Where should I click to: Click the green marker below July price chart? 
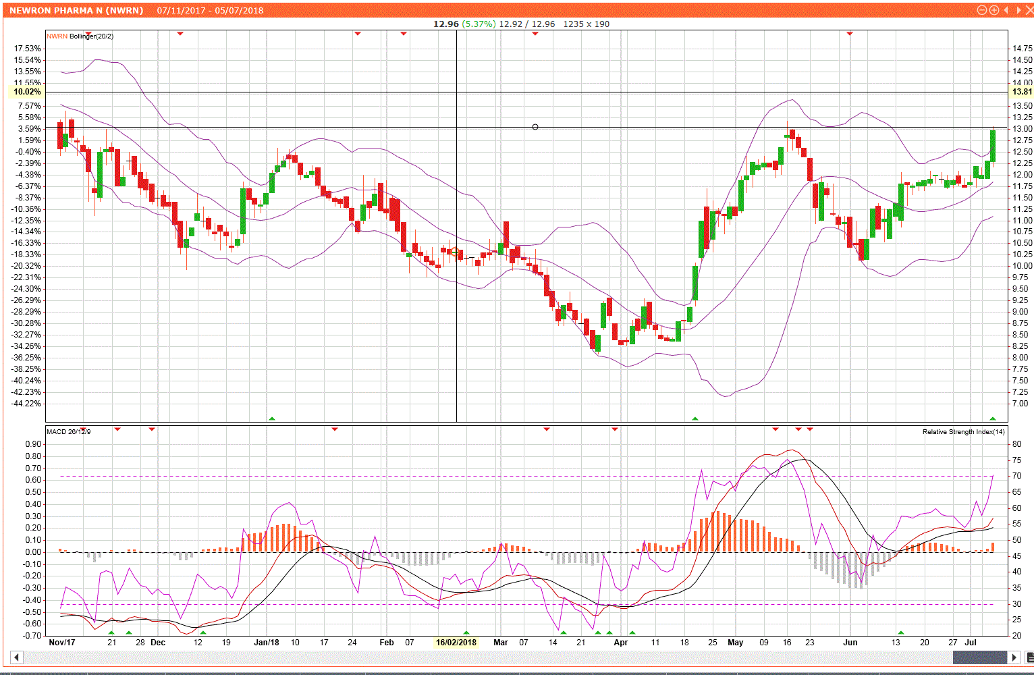point(992,419)
